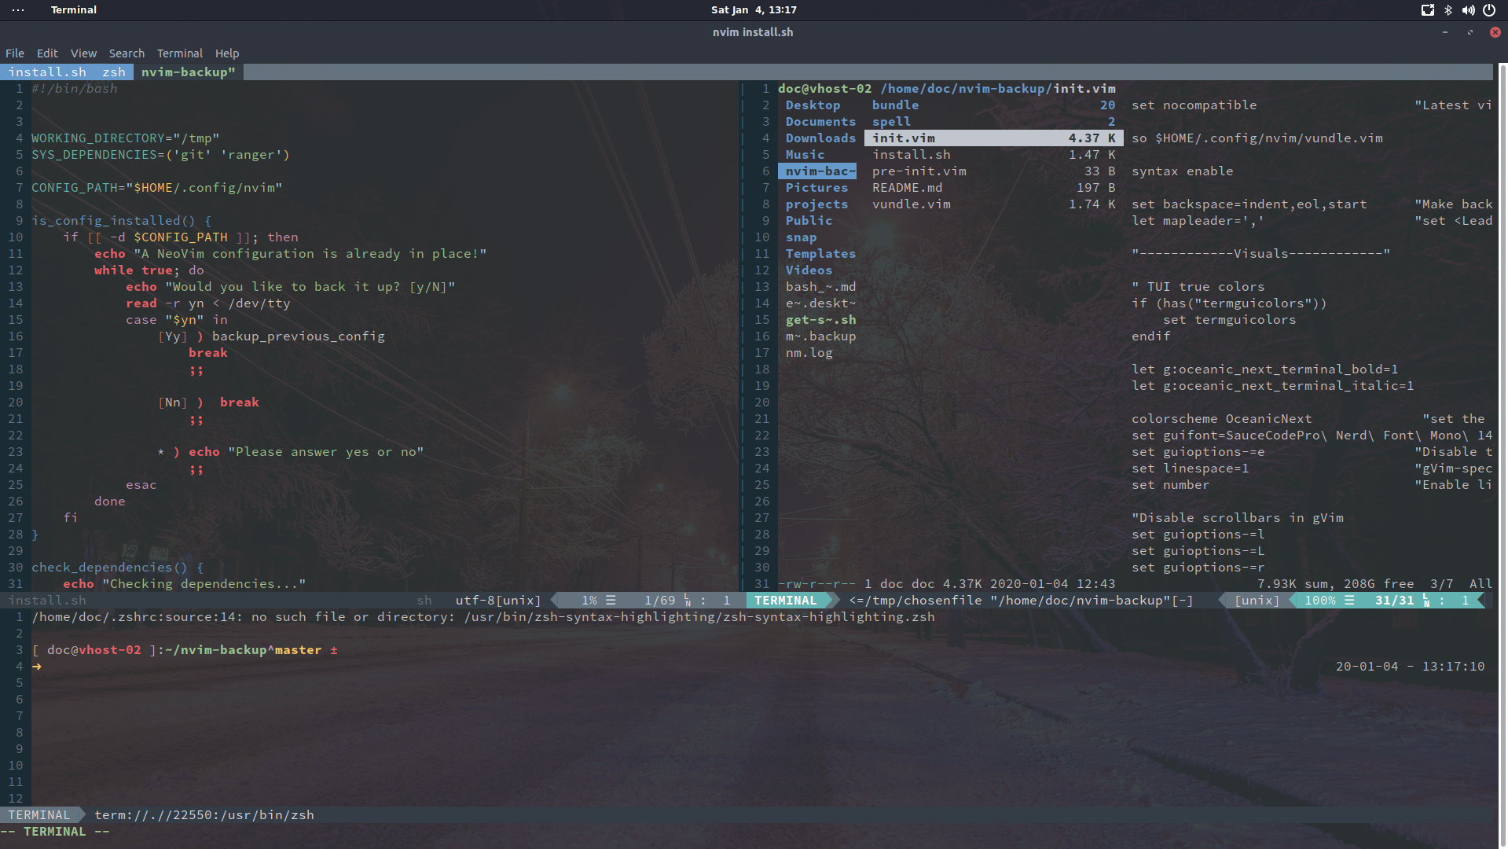This screenshot has width=1508, height=849.
Task: Select snap folder in ranger
Action: pos(801,237)
